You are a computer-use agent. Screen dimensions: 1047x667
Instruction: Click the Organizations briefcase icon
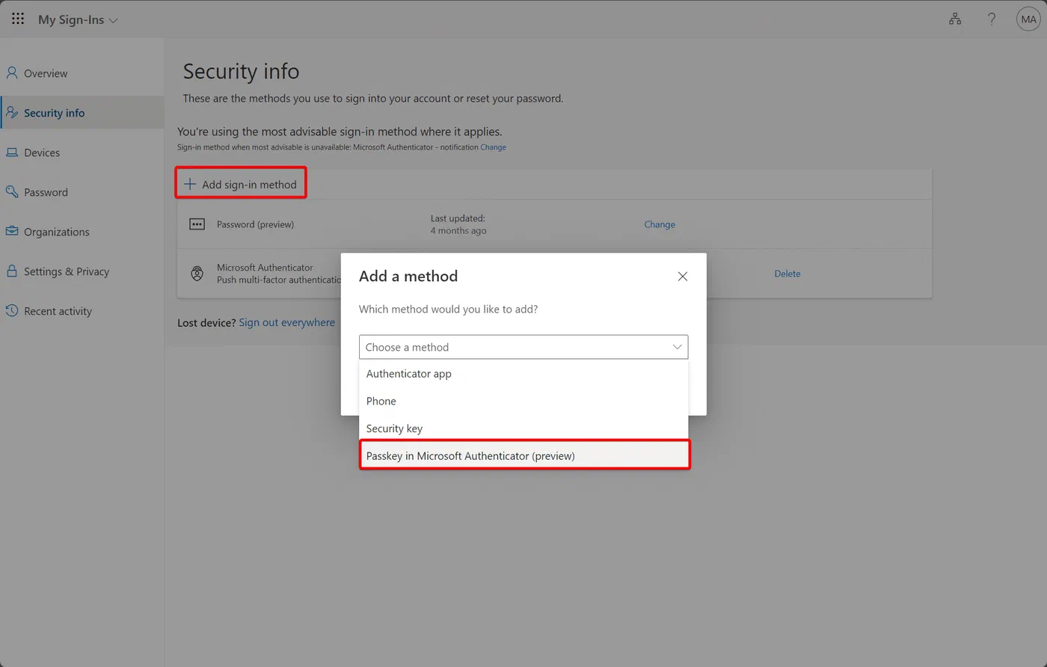pos(12,231)
